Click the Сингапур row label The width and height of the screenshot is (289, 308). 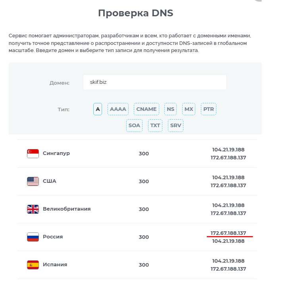[x=56, y=153]
